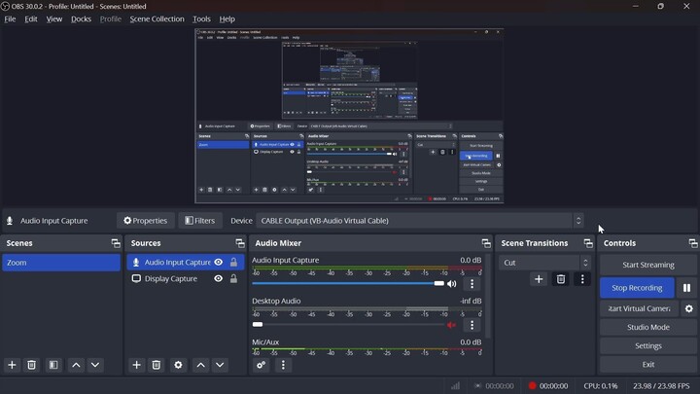Open advanced audio properties gears icon
700x394 pixels.
pyautogui.click(x=261, y=365)
